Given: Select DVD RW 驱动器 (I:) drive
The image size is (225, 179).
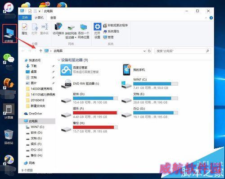Looking at the screenshot, I should [x=80, y=84].
